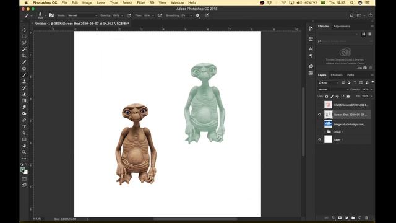Click the Screen Shot layer thumbnail
This screenshot has width=396, height=223.
coord(328,115)
